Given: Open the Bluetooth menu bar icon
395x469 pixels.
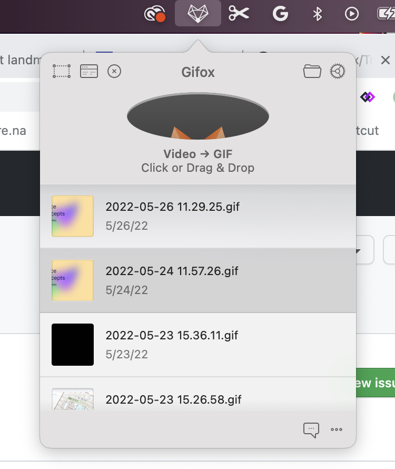Looking at the screenshot, I should point(317,14).
